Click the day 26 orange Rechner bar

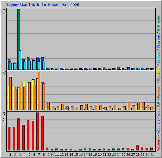click(x=129, y=106)
